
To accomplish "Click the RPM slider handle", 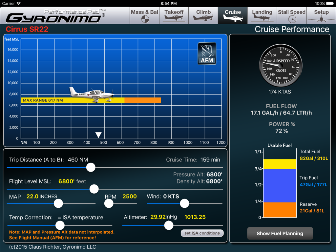I will coord(109,203).
